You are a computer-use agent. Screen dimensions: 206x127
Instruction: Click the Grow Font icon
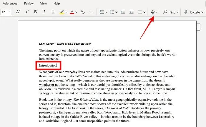[18, 12]
